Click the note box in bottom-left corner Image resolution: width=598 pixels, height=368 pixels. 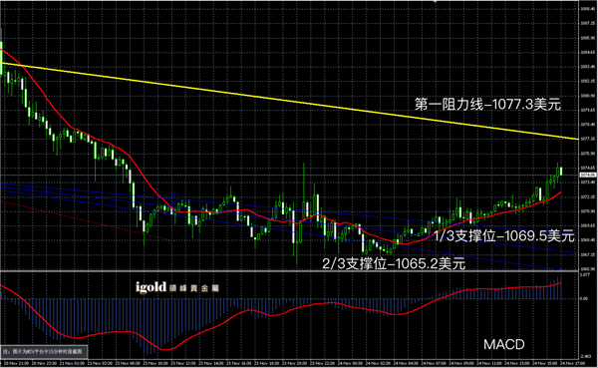click(44, 351)
